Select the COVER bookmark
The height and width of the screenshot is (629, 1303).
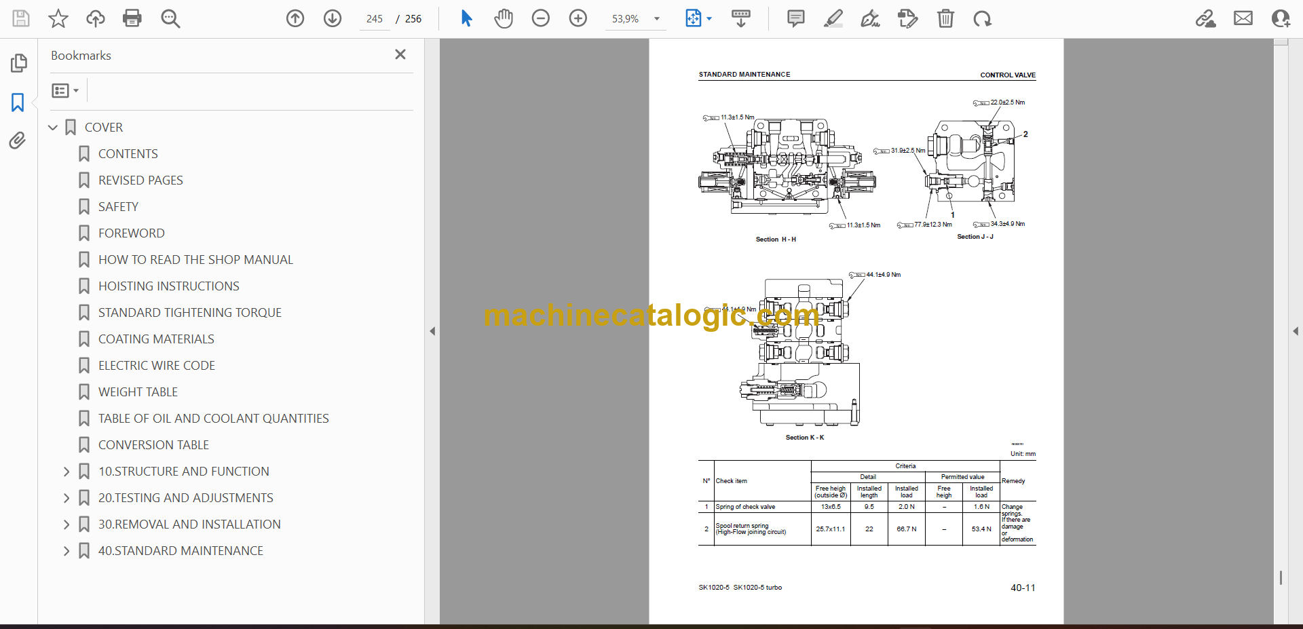(104, 128)
